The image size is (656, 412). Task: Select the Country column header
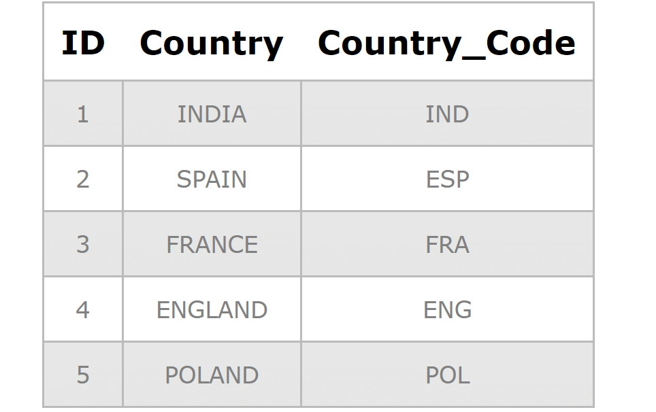(212, 43)
